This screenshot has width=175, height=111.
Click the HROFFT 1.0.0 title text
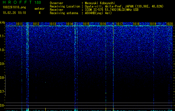tap(22, 2)
